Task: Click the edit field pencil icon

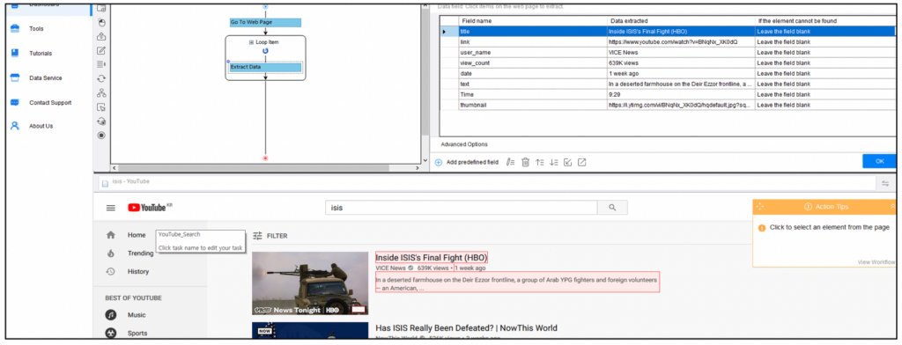Action: 510,163
